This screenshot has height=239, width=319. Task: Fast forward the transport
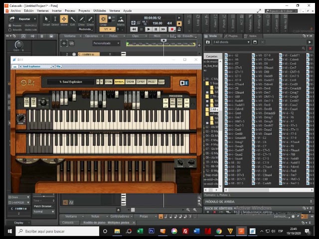pyautogui.click(x=163, y=29)
